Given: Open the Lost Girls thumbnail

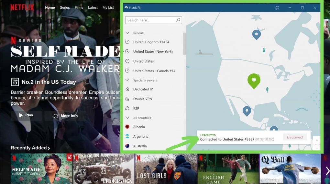Looking at the screenshot, I should tap(166, 169).
